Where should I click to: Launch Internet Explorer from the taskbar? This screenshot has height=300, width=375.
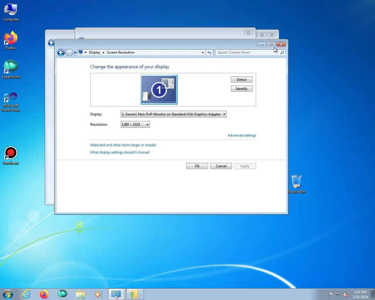[26, 294]
